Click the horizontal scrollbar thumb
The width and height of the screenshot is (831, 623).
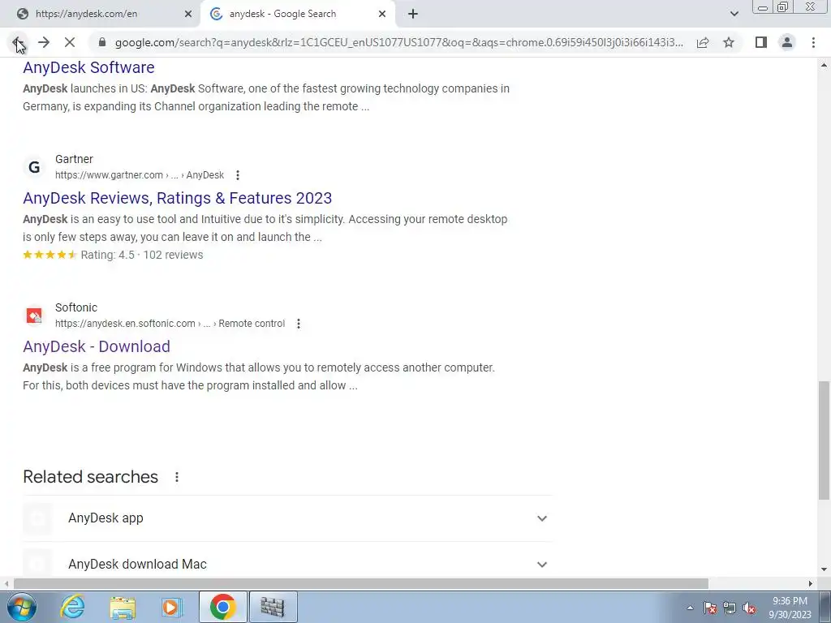[361, 584]
